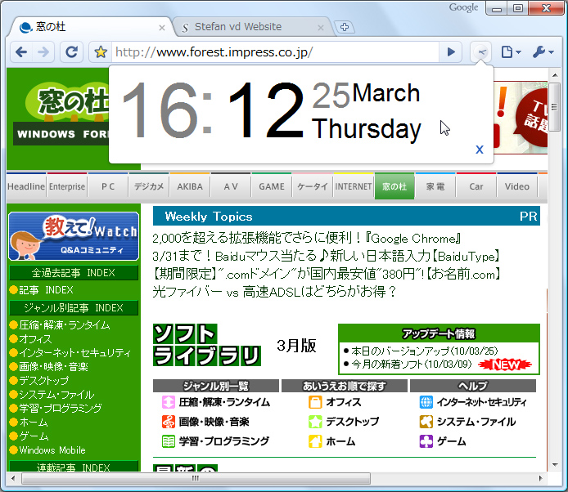Open the Headline navigation tab
The image size is (568, 492).
26,186
